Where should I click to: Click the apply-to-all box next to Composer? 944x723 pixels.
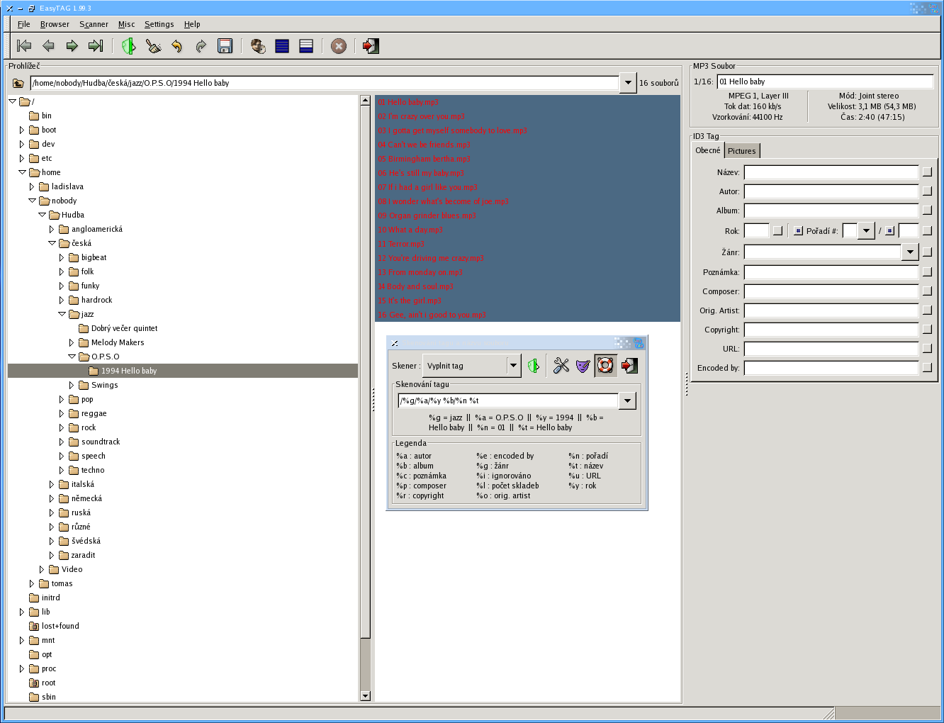[927, 291]
